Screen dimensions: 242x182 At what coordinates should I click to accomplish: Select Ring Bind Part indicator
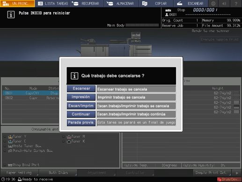point(5,165)
